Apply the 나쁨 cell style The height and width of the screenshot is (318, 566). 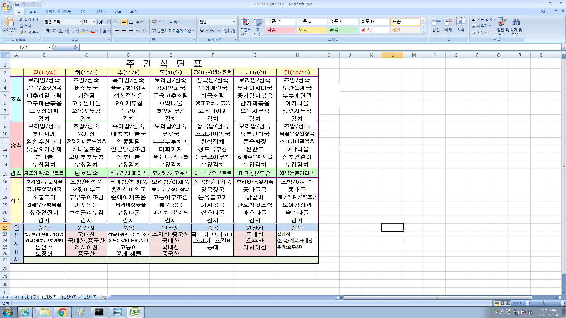point(280,30)
